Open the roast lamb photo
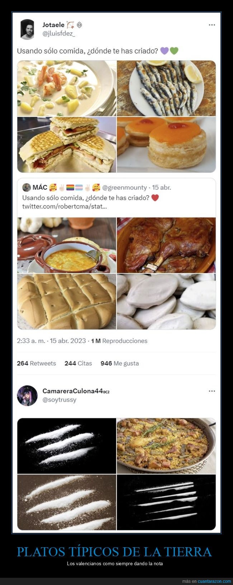The height and width of the screenshot is (585, 233). [166, 245]
